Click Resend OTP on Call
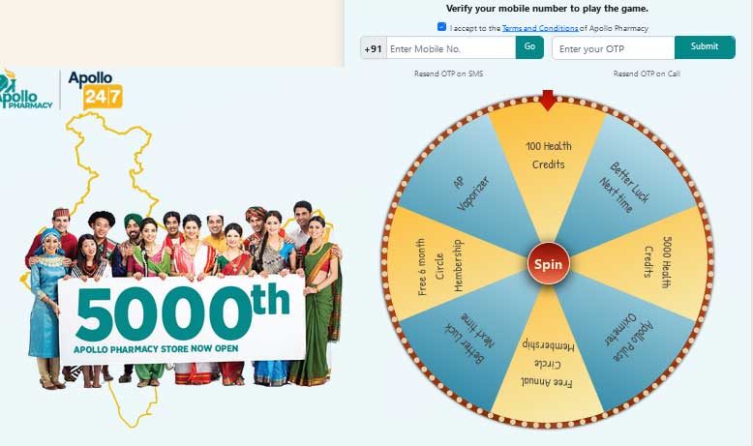Viewport: 753px width, 446px height. click(647, 74)
